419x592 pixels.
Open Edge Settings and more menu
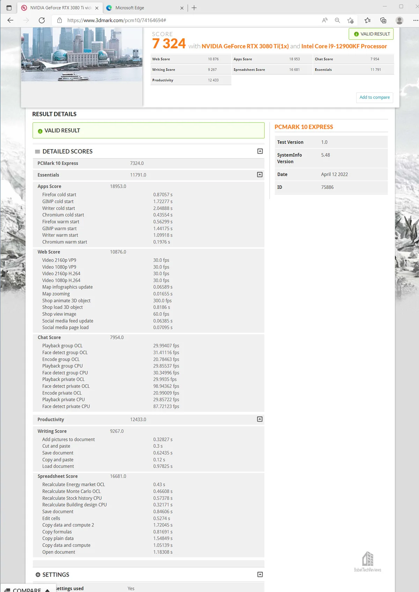[x=415, y=20]
